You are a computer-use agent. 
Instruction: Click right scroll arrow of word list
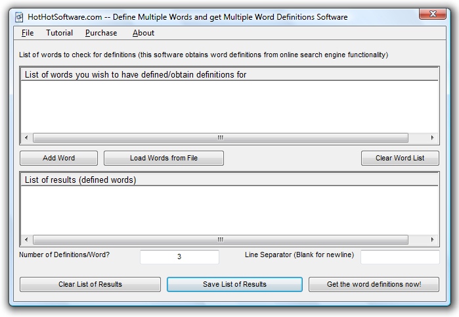(432, 137)
